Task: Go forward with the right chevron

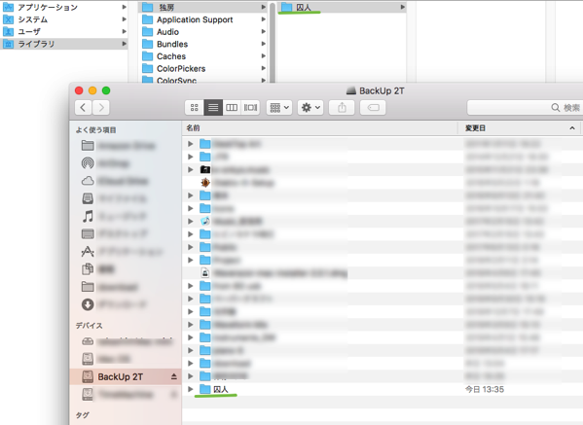Action: [x=101, y=108]
